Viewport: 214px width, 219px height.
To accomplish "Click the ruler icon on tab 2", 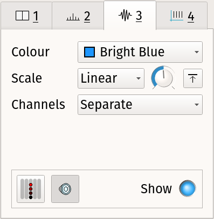I will pyautogui.click(x=73, y=17).
